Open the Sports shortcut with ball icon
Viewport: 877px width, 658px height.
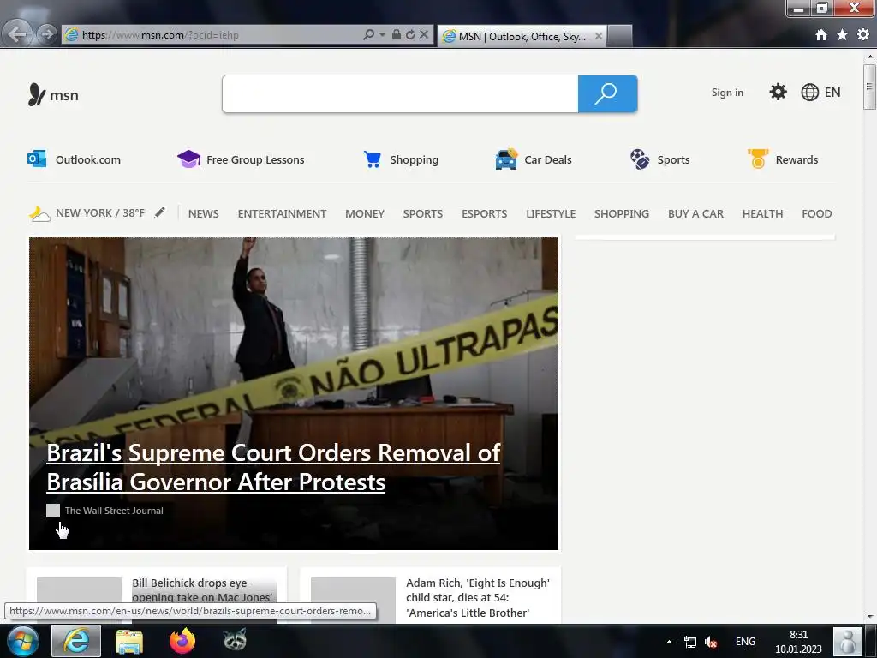tap(660, 159)
